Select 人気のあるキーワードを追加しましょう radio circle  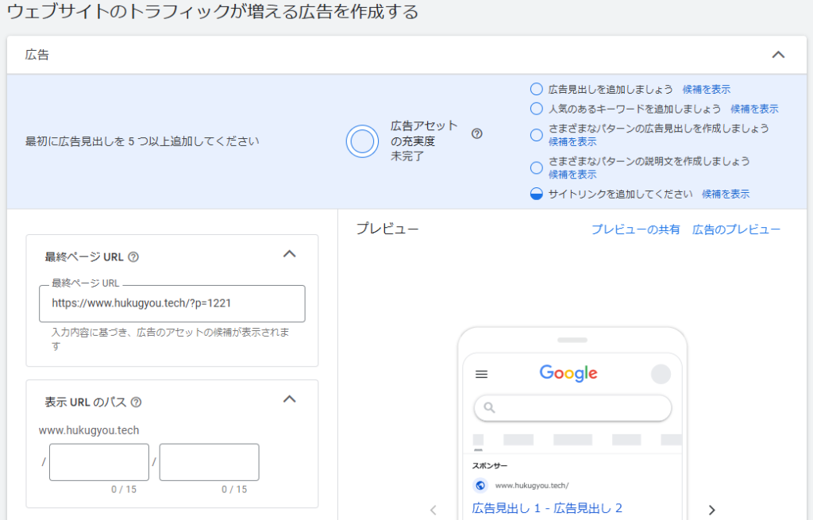pyautogui.click(x=536, y=108)
